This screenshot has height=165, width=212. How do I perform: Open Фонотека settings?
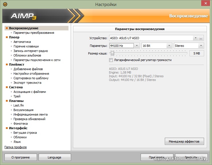[20, 124]
